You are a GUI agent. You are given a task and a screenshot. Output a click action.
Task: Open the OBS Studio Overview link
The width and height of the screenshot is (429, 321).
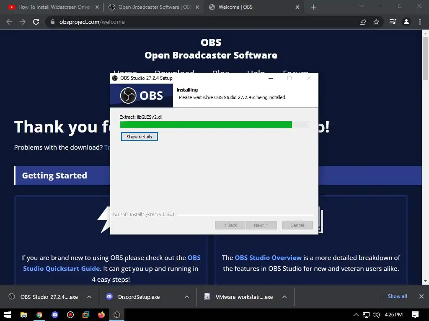click(x=268, y=257)
